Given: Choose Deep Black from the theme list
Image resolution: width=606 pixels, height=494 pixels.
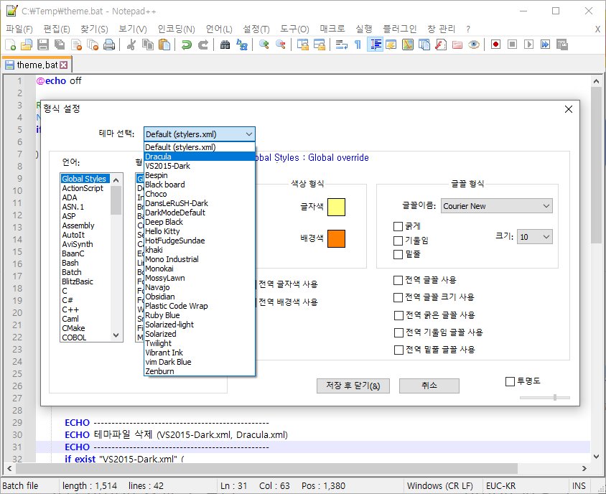Looking at the screenshot, I should coord(200,222).
